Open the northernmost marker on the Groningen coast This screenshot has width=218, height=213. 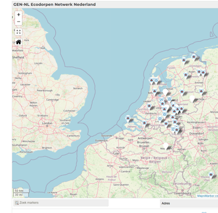pos(194,57)
